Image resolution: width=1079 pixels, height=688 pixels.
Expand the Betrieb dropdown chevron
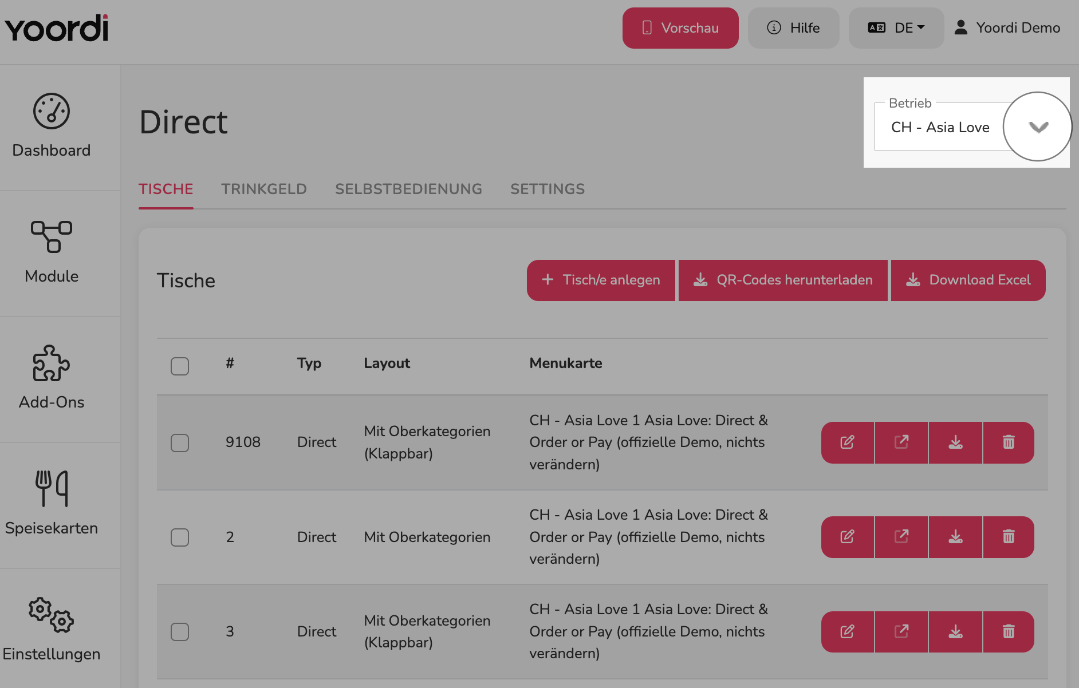click(x=1038, y=127)
